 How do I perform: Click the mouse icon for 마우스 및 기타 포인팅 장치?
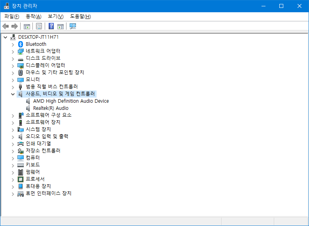coord(21,73)
